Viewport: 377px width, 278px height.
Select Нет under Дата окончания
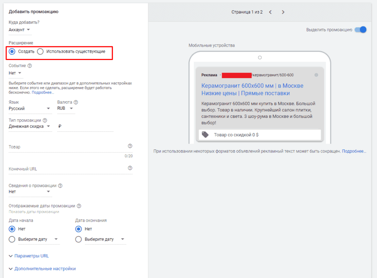coord(78,229)
